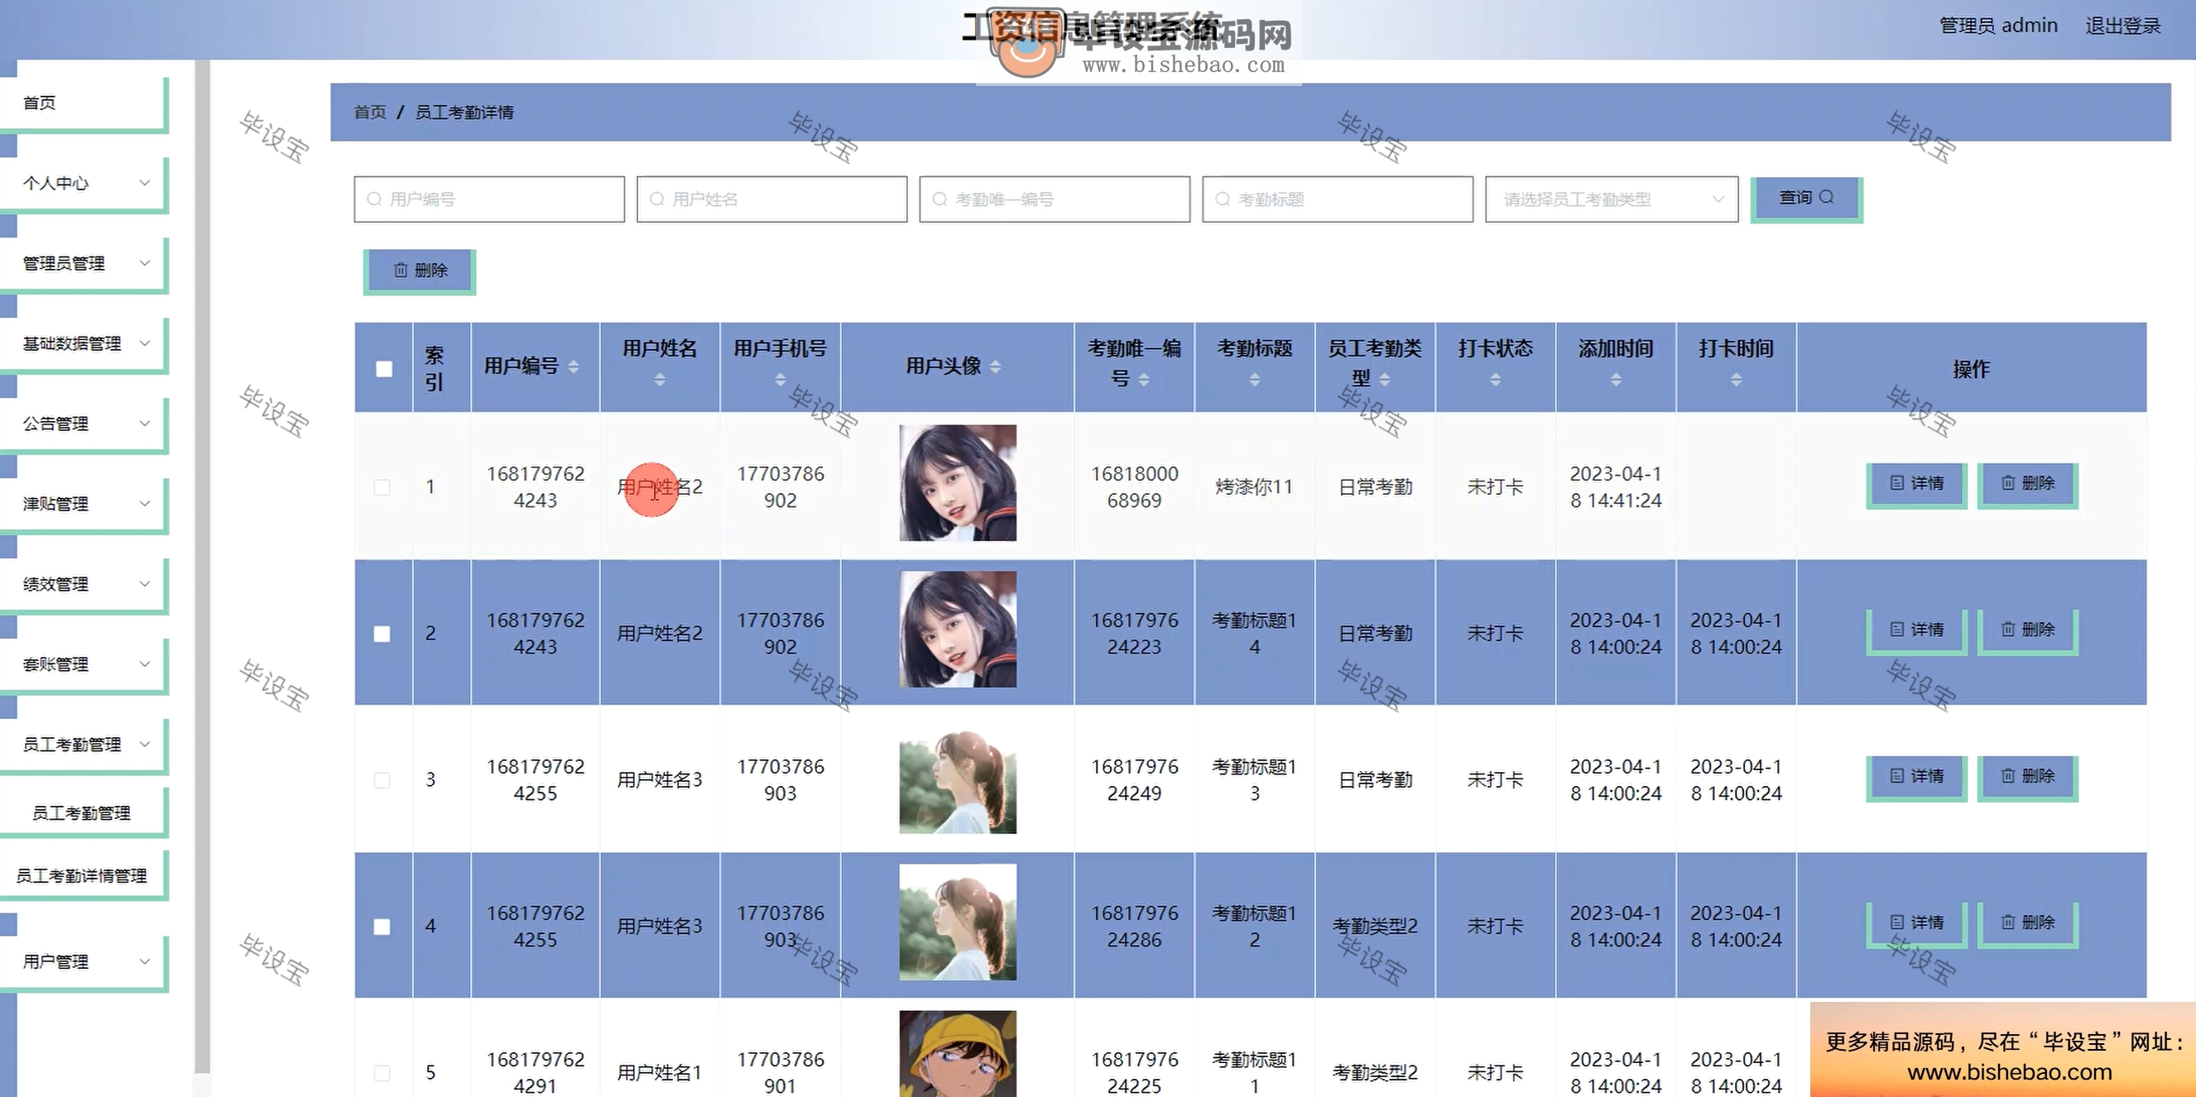Click the sidebar vertical scrollbar
Viewport: 2196px width, 1097px height.
tap(202, 567)
